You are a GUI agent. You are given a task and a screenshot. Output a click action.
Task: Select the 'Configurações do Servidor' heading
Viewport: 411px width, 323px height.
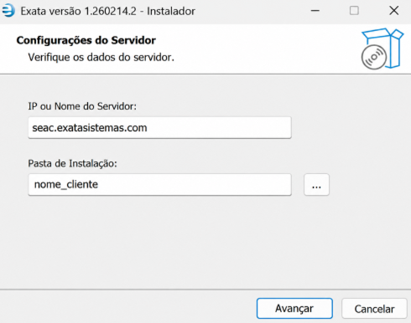(x=86, y=40)
